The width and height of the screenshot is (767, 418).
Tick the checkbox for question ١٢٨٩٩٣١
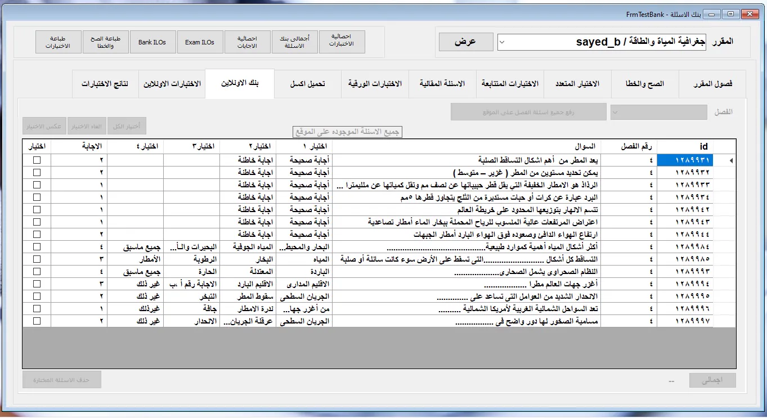(x=37, y=160)
